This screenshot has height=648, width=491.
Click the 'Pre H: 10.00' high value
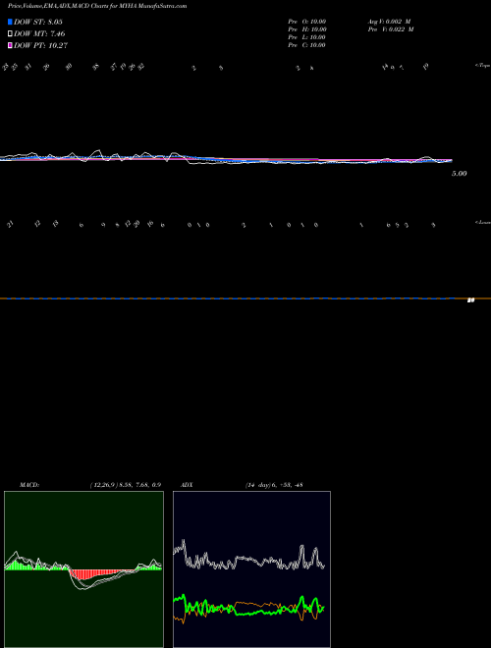(307, 29)
